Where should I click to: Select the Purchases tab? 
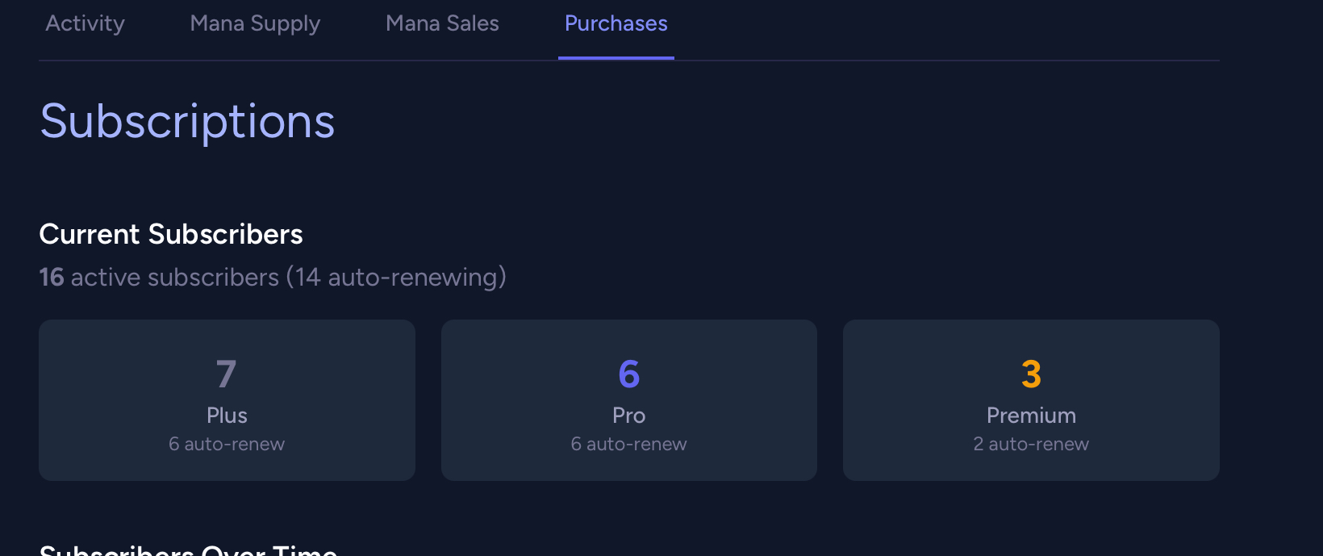[x=616, y=24]
